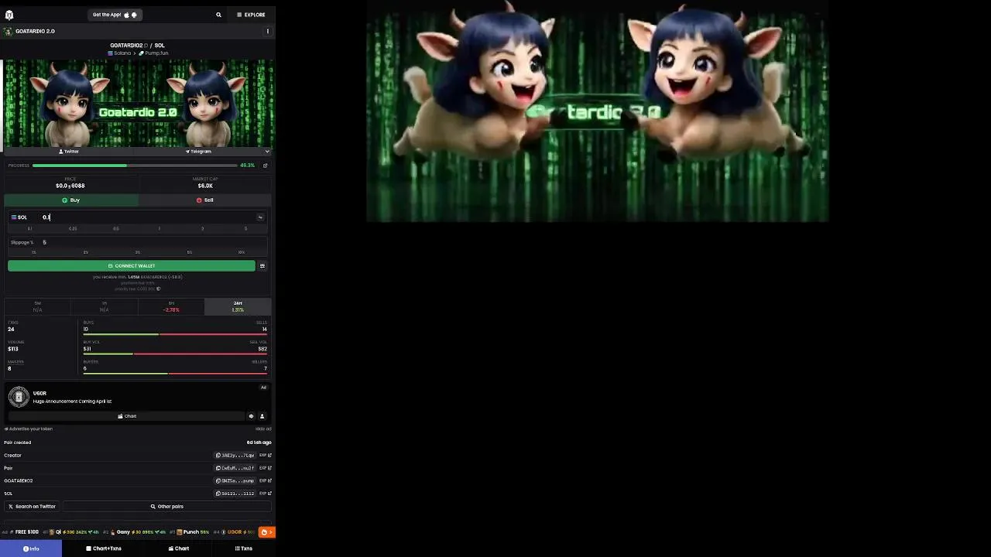Open the U60R ad's profile icon
Image resolution: width=991 pixels, height=557 pixels.
click(262, 416)
